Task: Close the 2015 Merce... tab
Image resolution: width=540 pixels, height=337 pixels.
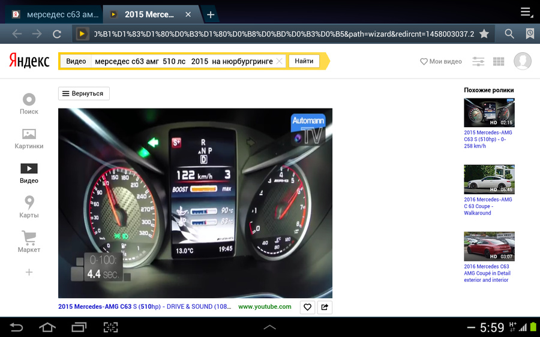Action: tap(188, 14)
